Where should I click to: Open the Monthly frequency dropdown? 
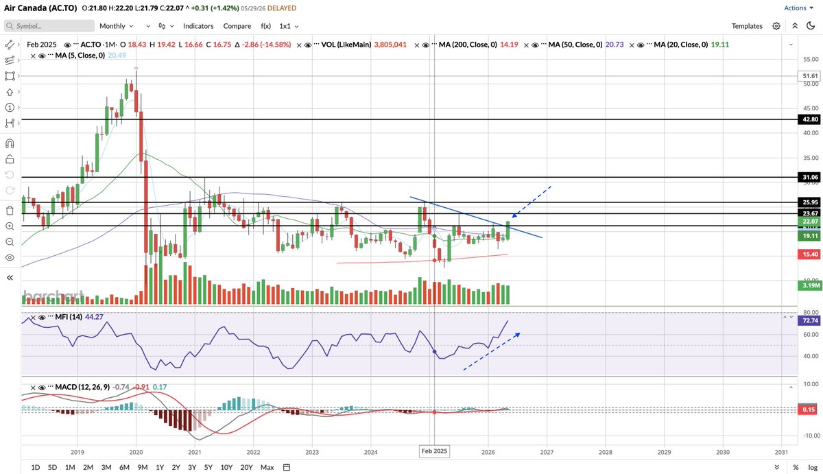[117, 26]
